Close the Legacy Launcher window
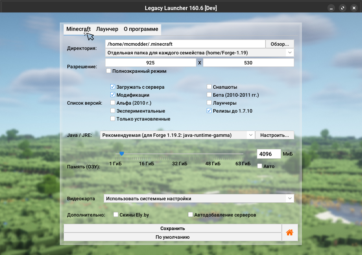 tap(354, 8)
